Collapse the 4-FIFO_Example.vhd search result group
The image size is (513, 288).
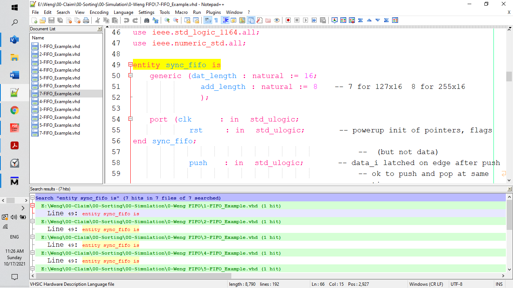pyautogui.click(x=33, y=253)
